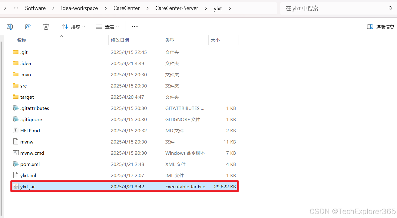The width and height of the screenshot is (397, 218).
Task: Click Windows 命令脚本 type cell
Action: pyautogui.click(x=185, y=153)
